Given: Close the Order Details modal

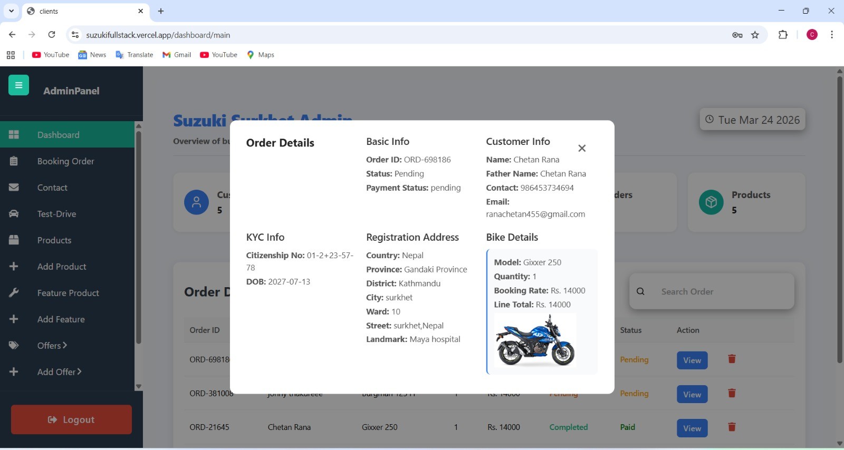Looking at the screenshot, I should [582, 149].
